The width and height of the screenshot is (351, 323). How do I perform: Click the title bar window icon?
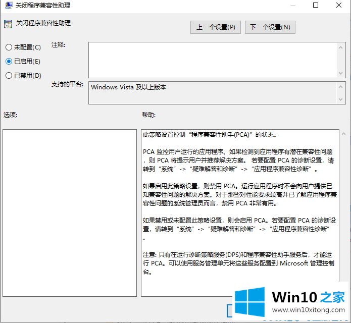click(x=9, y=5)
